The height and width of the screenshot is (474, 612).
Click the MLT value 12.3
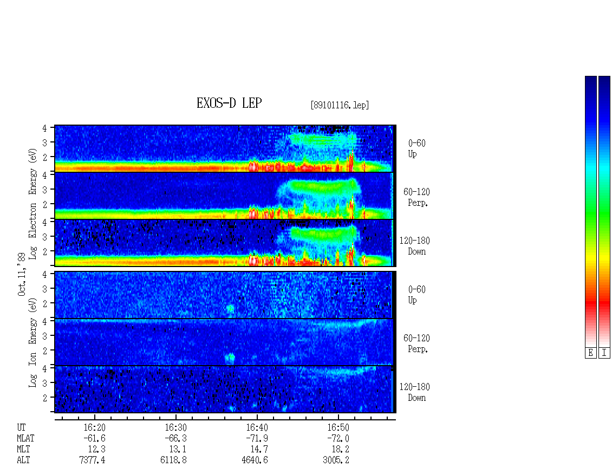point(96,450)
